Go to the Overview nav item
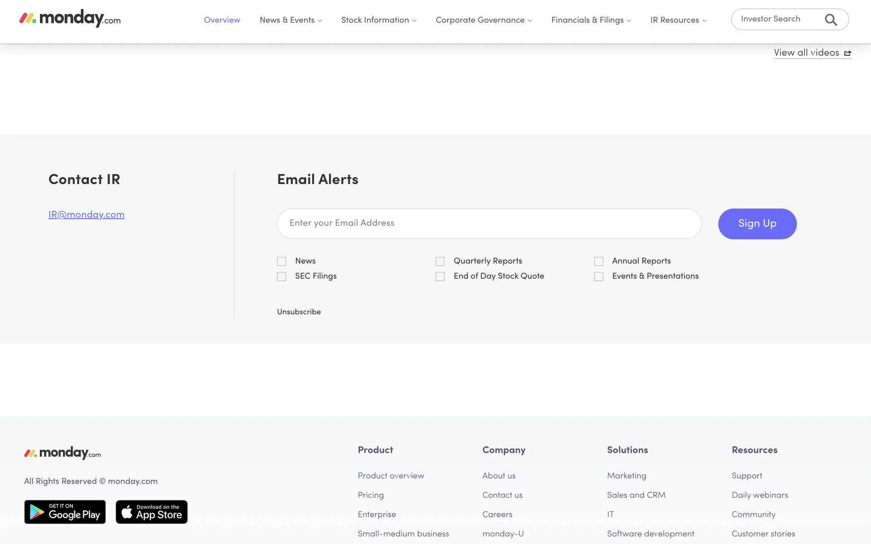This screenshot has width=871, height=544. click(x=222, y=20)
